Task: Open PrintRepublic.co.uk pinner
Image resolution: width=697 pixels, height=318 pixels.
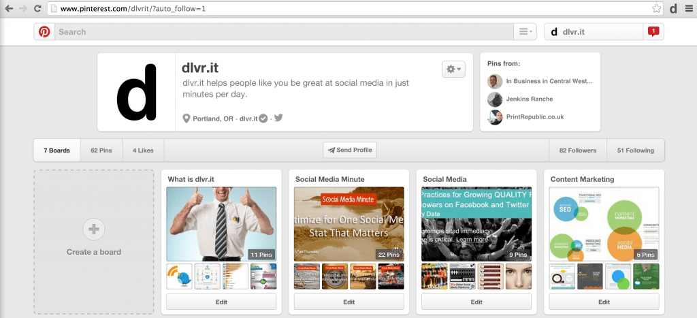Action: [535, 117]
